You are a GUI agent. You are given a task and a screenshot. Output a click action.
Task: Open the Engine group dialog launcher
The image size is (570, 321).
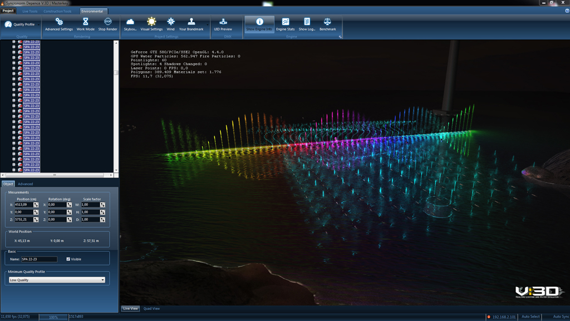tap(340, 37)
